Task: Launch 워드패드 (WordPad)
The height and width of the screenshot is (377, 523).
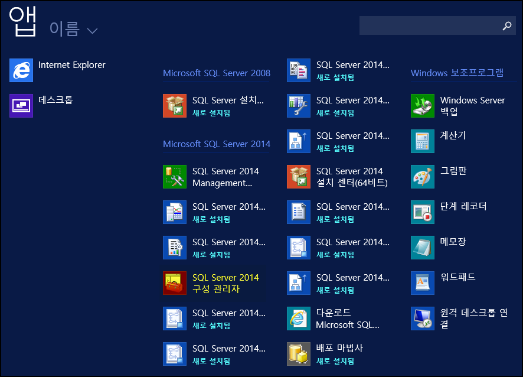Action: pos(443,283)
